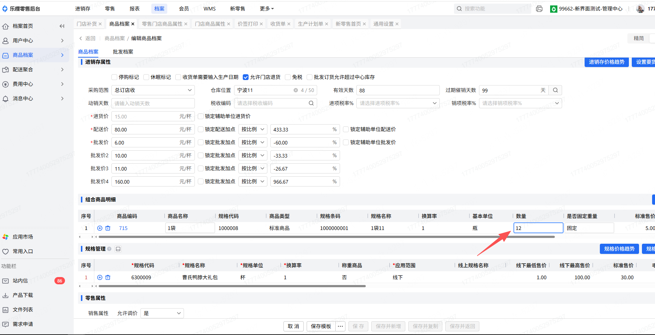
Task: Click the search icon beside 过期催销天数
Action: coord(555,90)
